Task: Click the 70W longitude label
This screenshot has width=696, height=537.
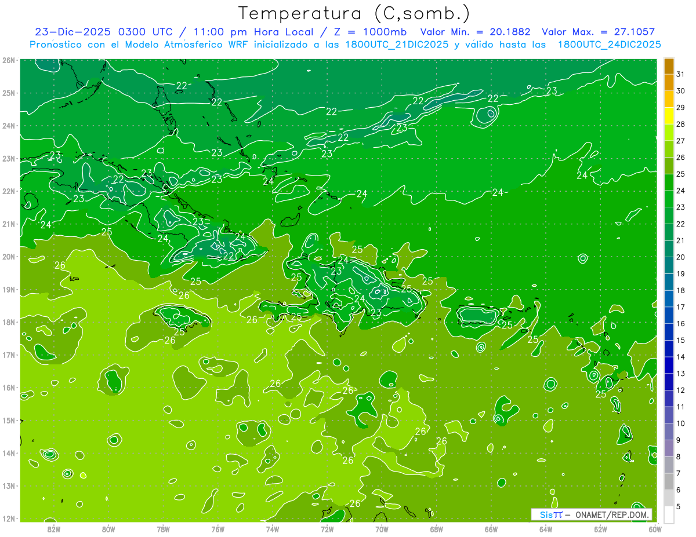Action: point(382,528)
